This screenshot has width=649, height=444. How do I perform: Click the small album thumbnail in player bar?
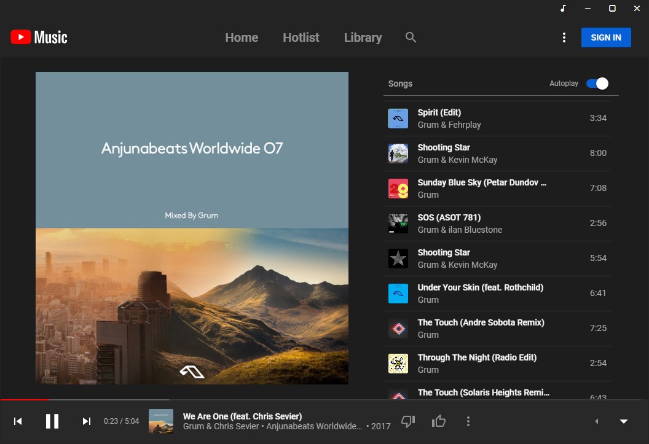click(x=161, y=421)
